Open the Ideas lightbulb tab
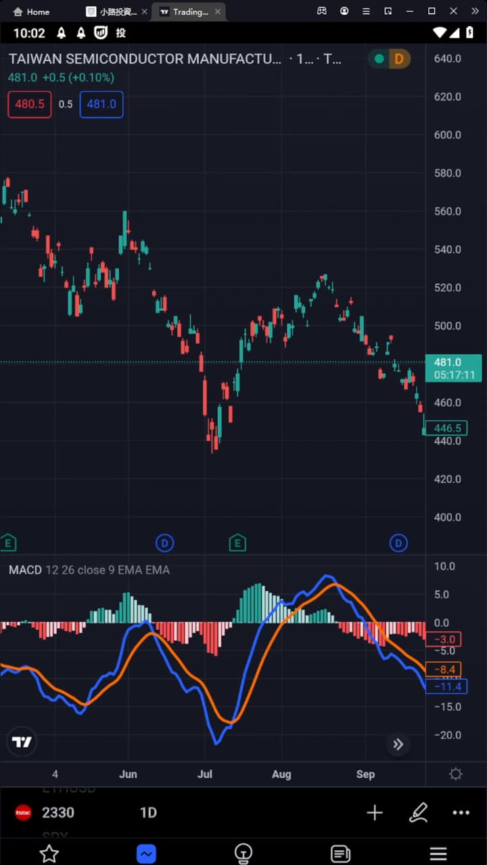 pos(243,853)
